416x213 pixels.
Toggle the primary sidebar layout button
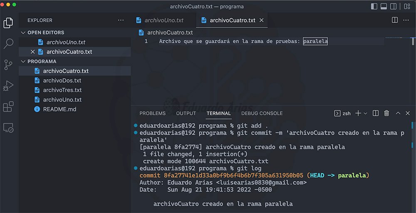[x=374, y=6]
